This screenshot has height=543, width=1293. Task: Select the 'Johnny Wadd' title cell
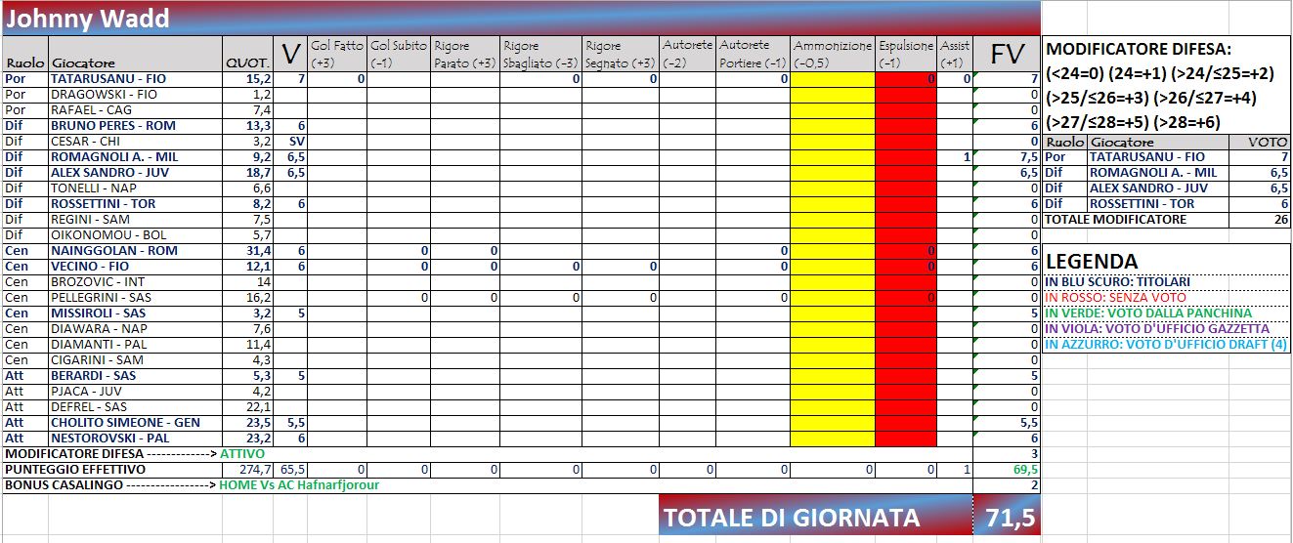(x=520, y=19)
